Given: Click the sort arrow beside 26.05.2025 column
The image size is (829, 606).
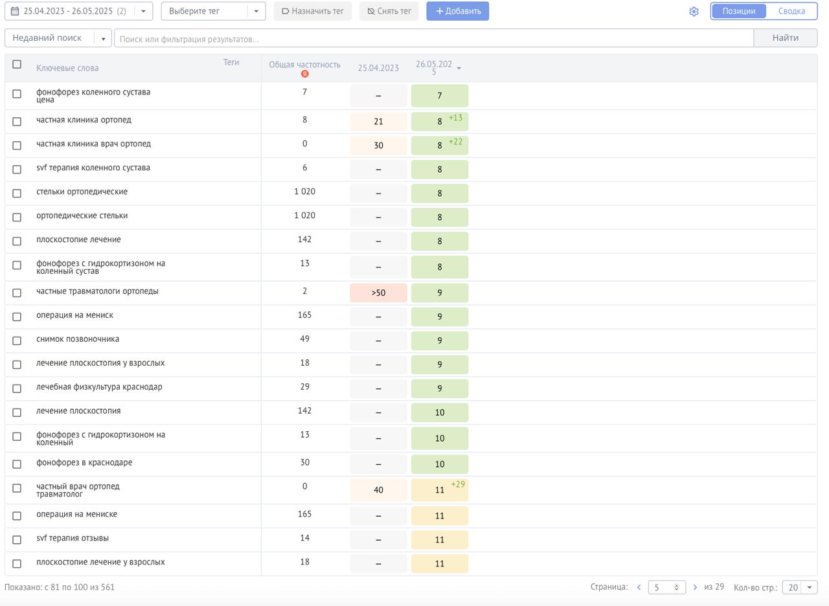Looking at the screenshot, I should (x=459, y=68).
